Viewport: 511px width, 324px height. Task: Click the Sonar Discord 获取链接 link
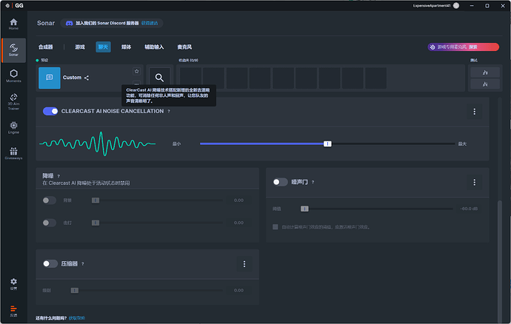(150, 24)
